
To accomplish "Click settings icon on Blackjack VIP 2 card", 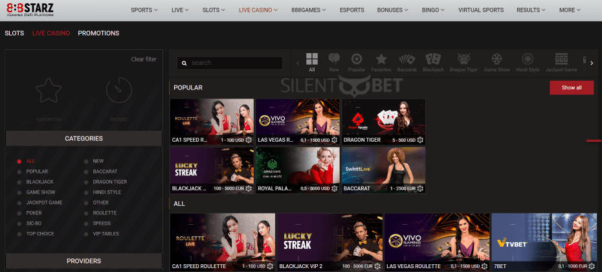I will [x=377, y=266].
